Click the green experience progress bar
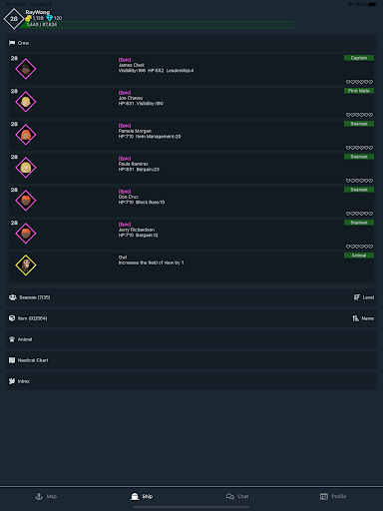Image resolution: width=383 pixels, height=511 pixels. pos(157,25)
